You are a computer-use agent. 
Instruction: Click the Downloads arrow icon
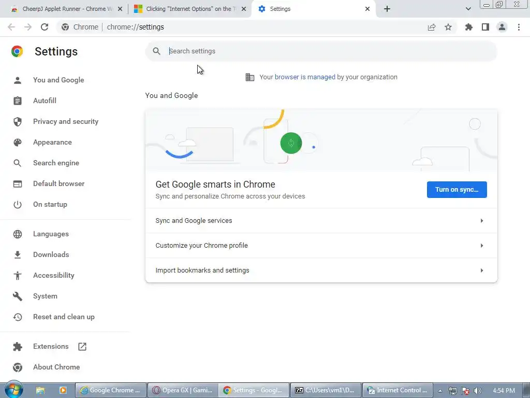pos(18,255)
